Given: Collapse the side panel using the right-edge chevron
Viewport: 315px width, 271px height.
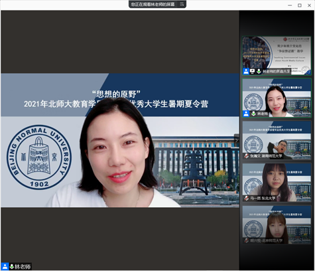Looking at the screenshot, I should coord(237,140).
